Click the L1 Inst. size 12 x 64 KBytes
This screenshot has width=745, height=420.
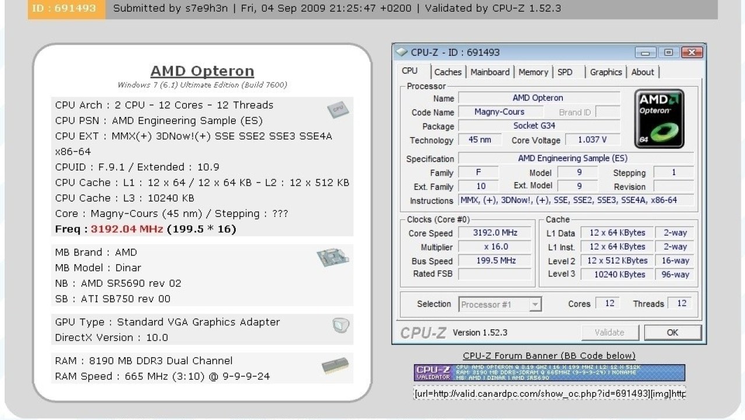[x=617, y=247]
